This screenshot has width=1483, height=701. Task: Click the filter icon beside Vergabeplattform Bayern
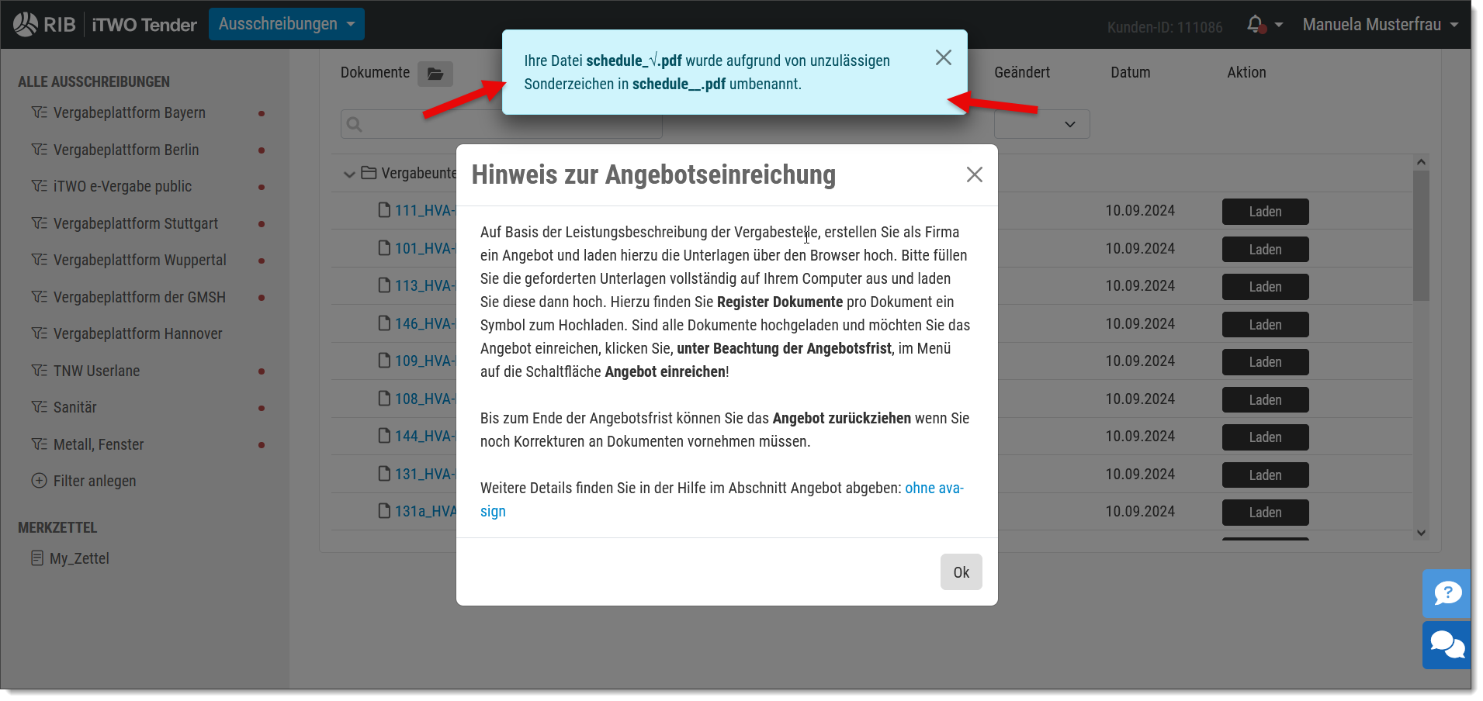[39, 113]
